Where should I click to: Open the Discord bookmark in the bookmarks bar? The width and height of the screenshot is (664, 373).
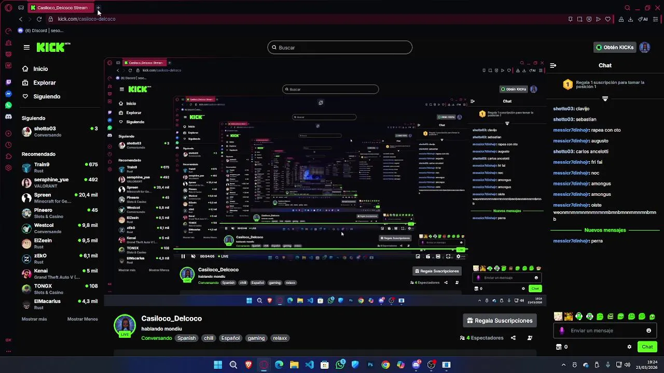(x=40, y=31)
